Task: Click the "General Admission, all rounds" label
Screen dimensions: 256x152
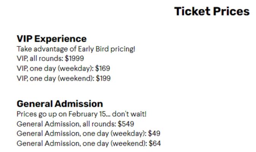Action: tap(66, 124)
